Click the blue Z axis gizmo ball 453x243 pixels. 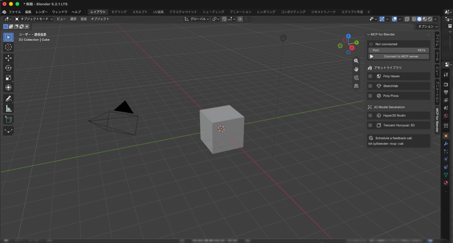pos(348,36)
